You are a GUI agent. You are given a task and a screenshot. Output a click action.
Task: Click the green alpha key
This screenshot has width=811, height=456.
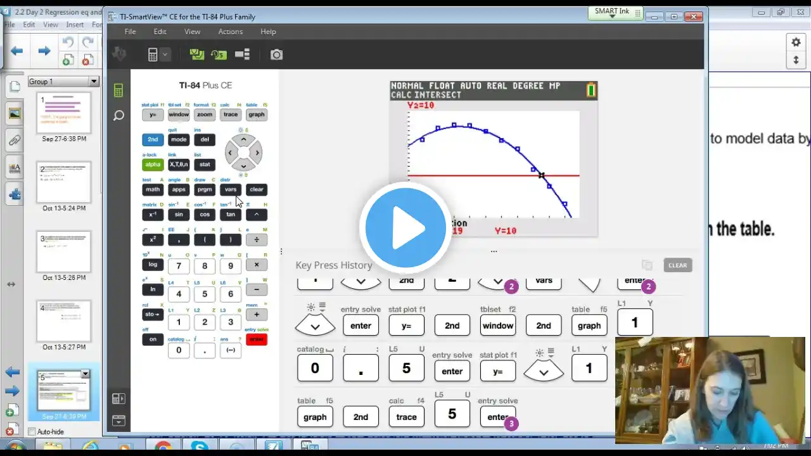point(153,164)
